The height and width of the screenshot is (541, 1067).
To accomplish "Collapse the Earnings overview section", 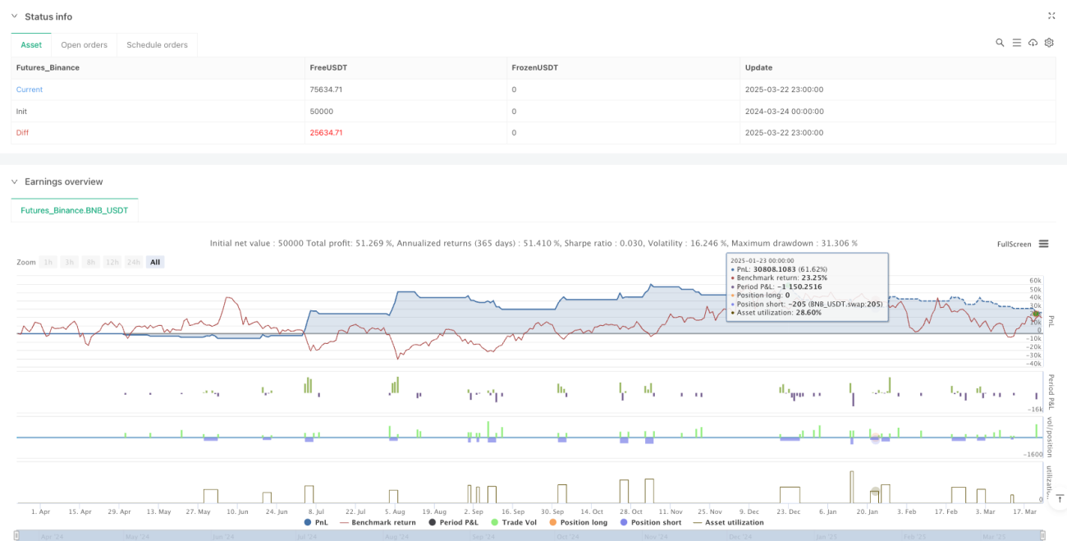I will tap(13, 181).
